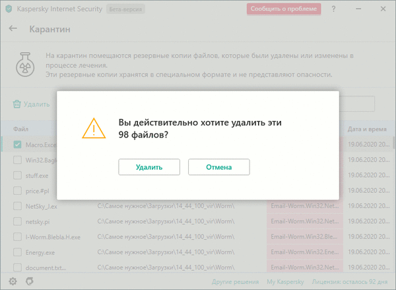This screenshot has height=290, width=396.
Task: Click the Kaspersky shield logo icon
Action: point(8,9)
